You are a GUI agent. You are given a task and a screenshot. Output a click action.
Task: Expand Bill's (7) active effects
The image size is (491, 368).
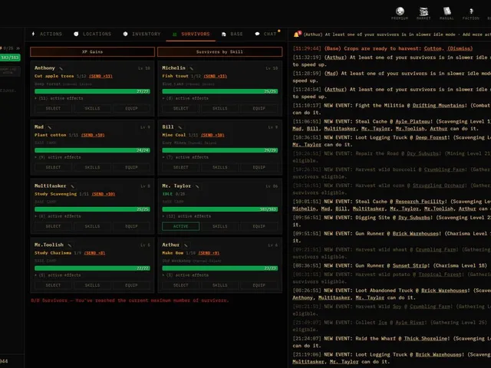[186, 157]
